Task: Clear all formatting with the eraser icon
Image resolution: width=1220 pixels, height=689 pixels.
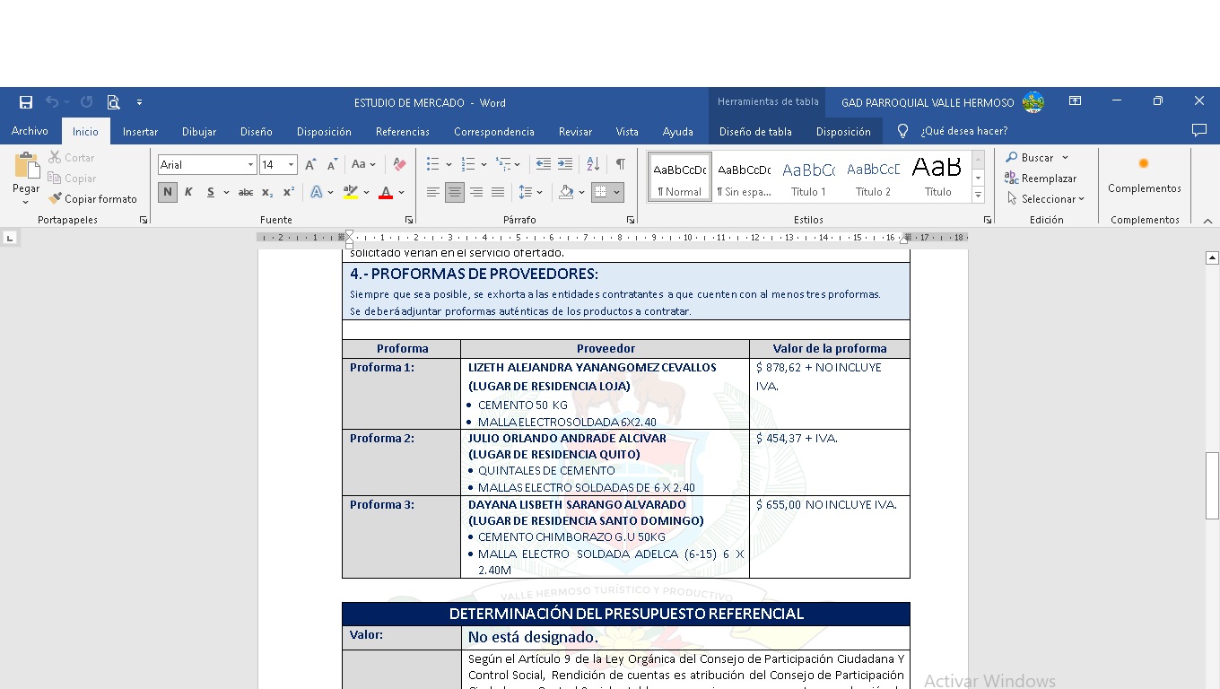Action: [x=400, y=165]
